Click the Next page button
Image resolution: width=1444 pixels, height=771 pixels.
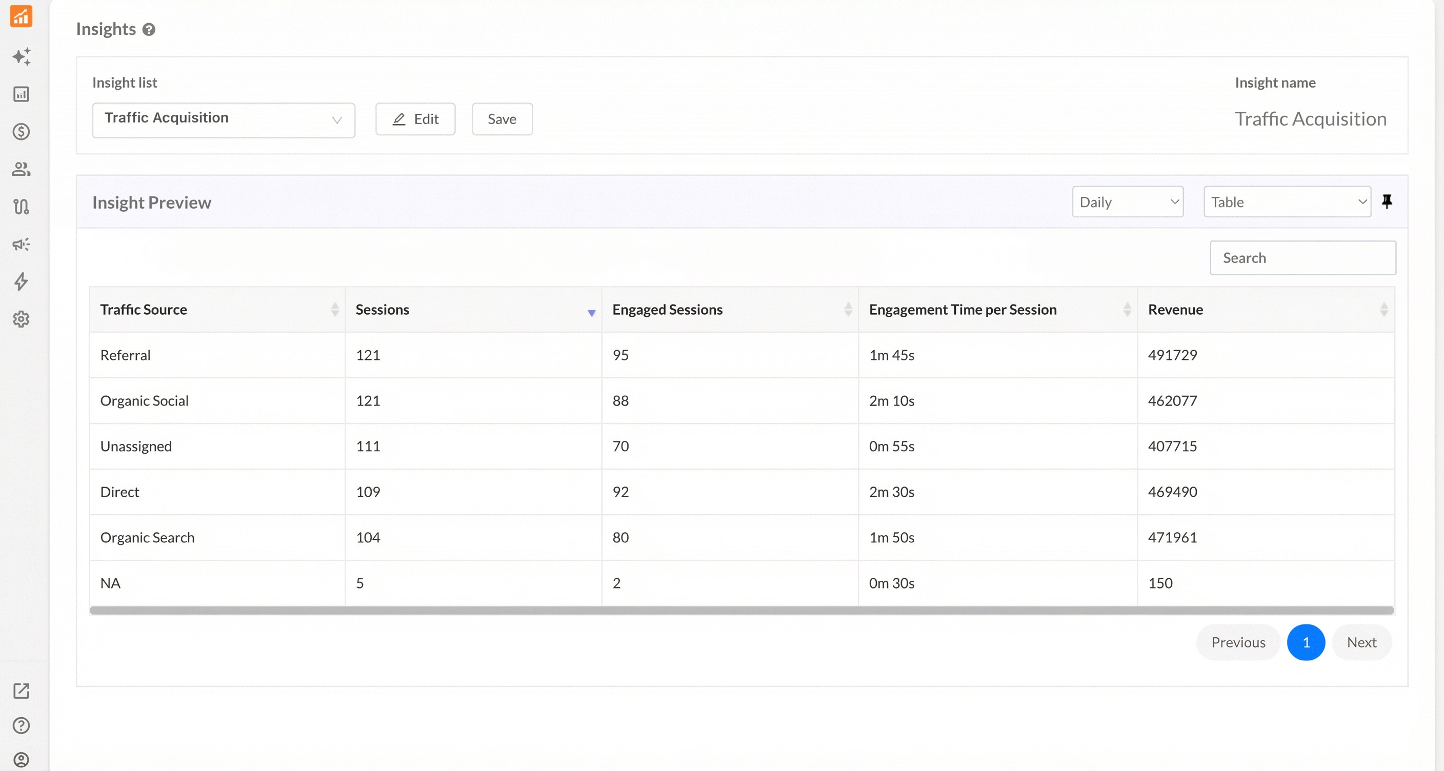(x=1361, y=642)
